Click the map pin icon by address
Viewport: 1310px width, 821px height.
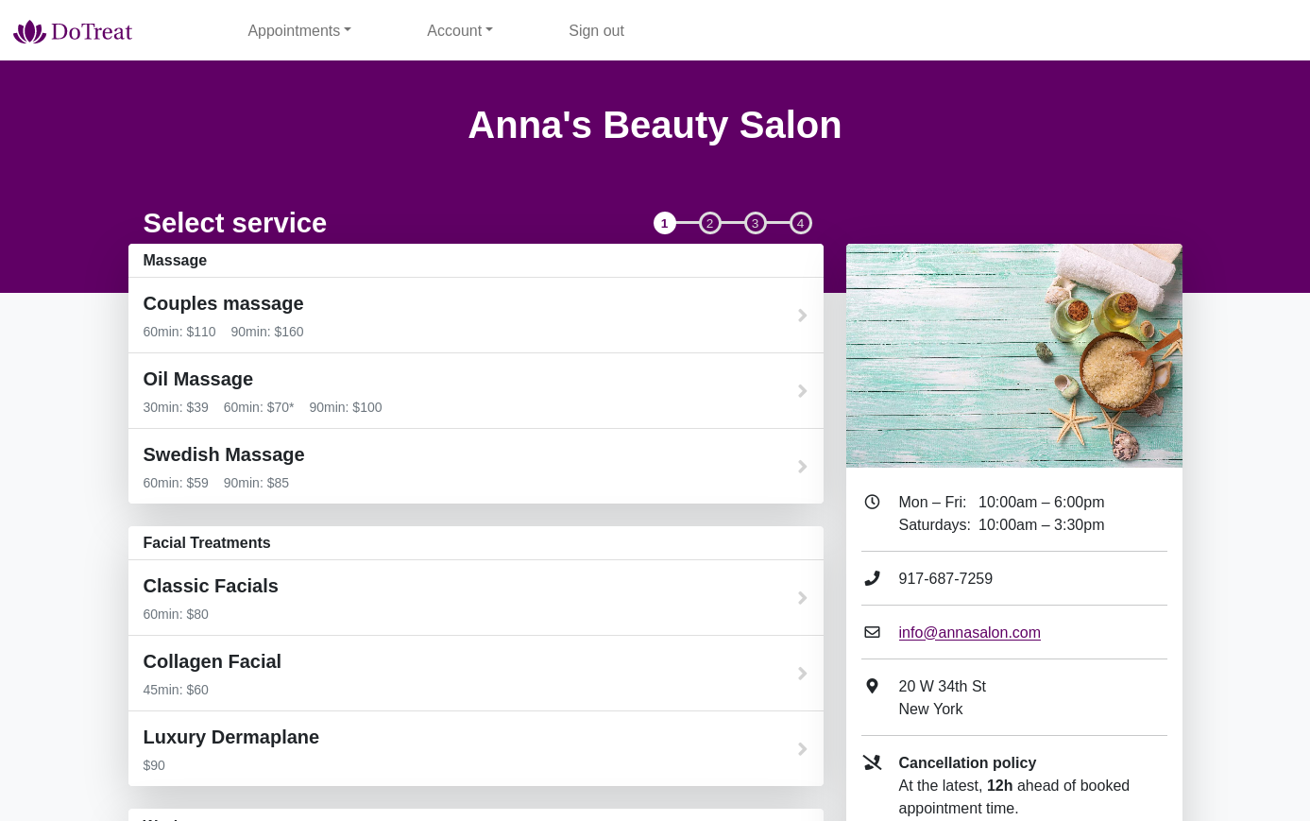(x=872, y=686)
